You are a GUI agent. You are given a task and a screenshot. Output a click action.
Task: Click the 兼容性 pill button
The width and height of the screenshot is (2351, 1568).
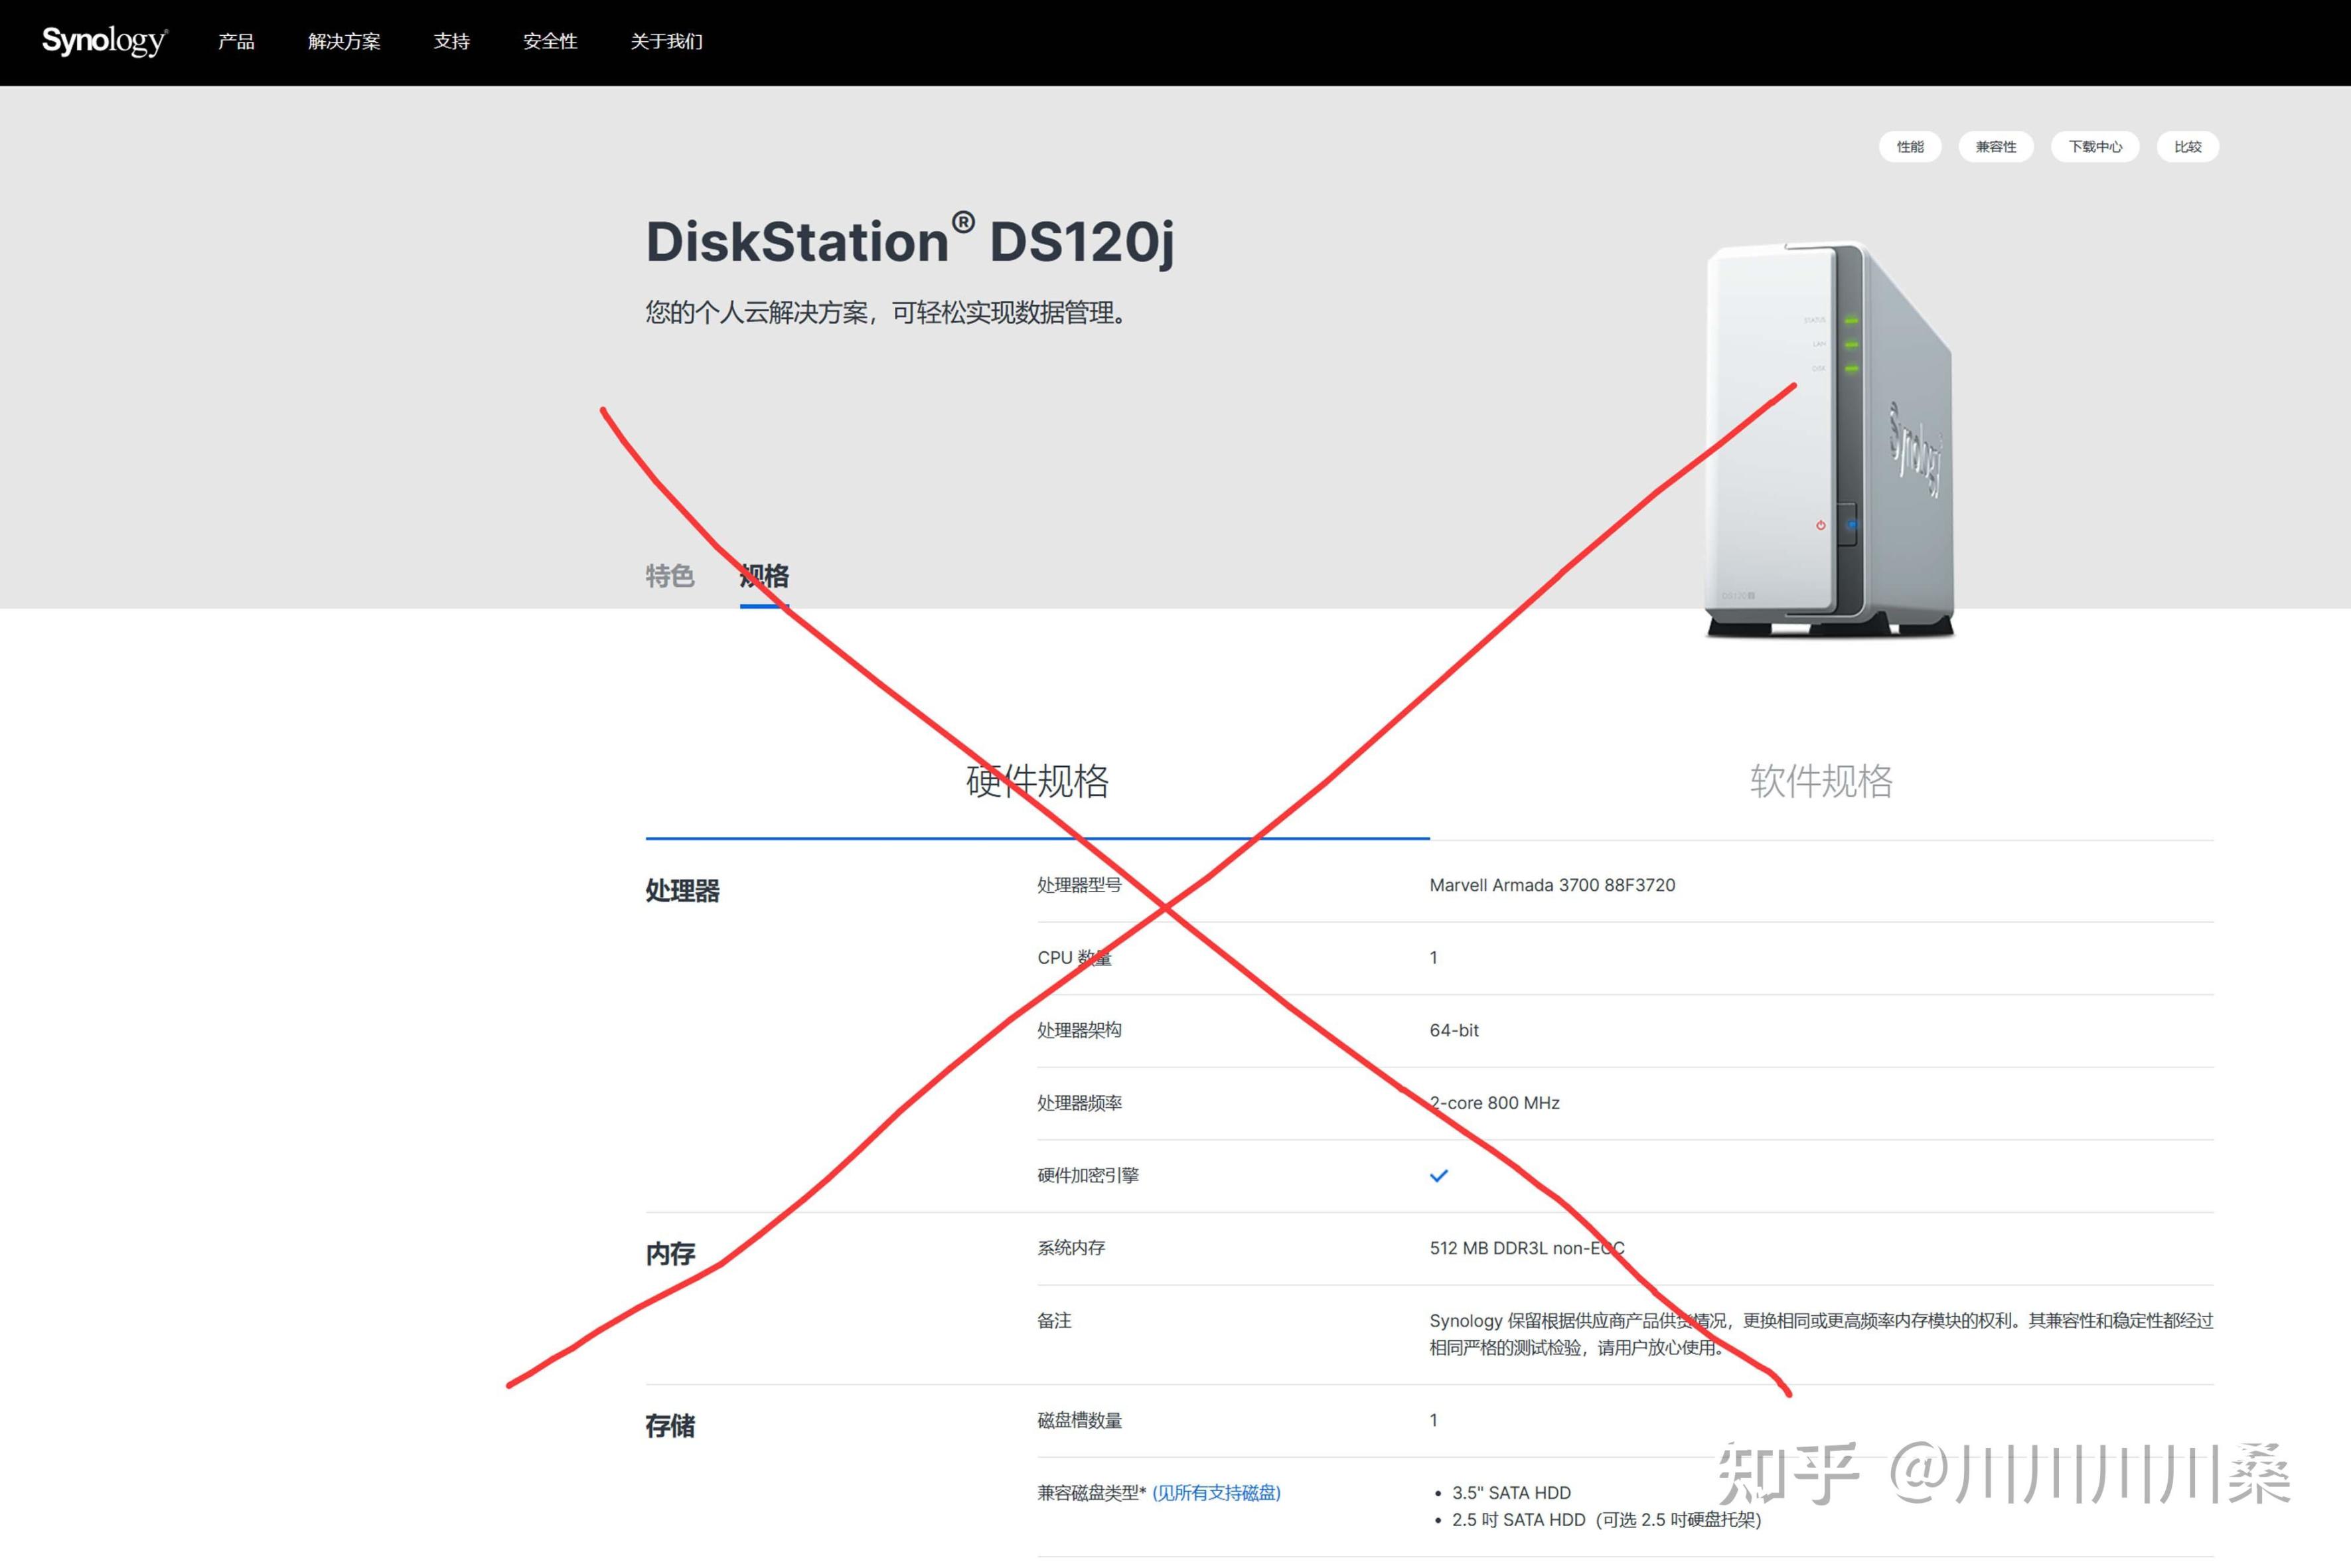coord(1995,147)
